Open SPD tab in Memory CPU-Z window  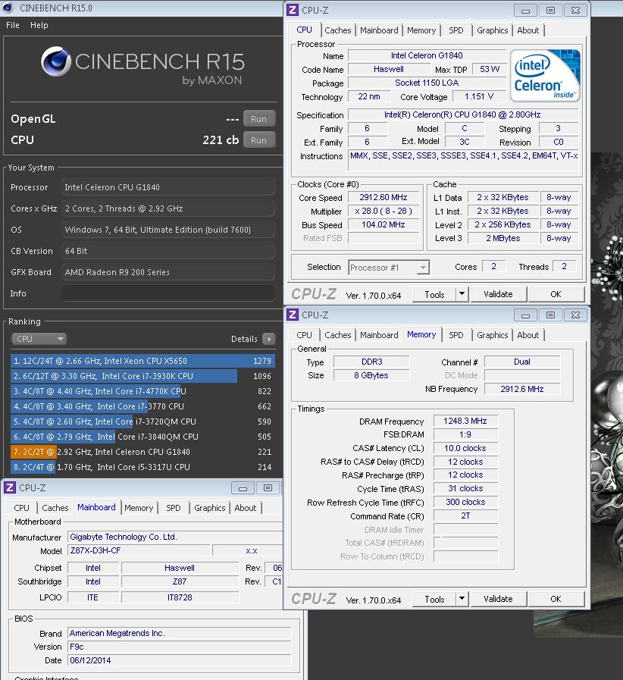tap(456, 335)
